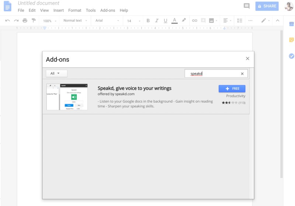The width and height of the screenshot is (295, 206).
Task: Click the right indent marker on ruler
Action: click(224, 28)
